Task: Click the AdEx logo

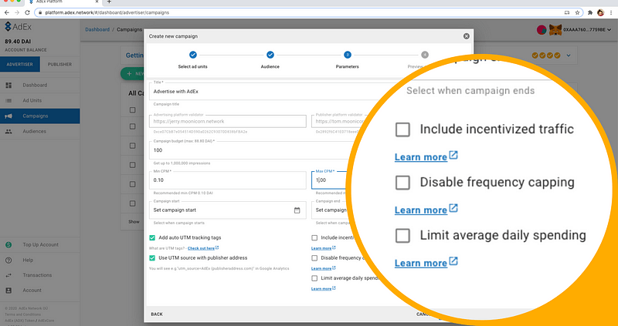Action: click(x=18, y=27)
